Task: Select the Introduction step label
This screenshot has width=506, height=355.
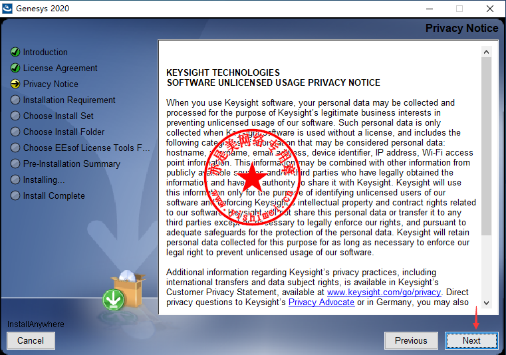Action: click(45, 52)
